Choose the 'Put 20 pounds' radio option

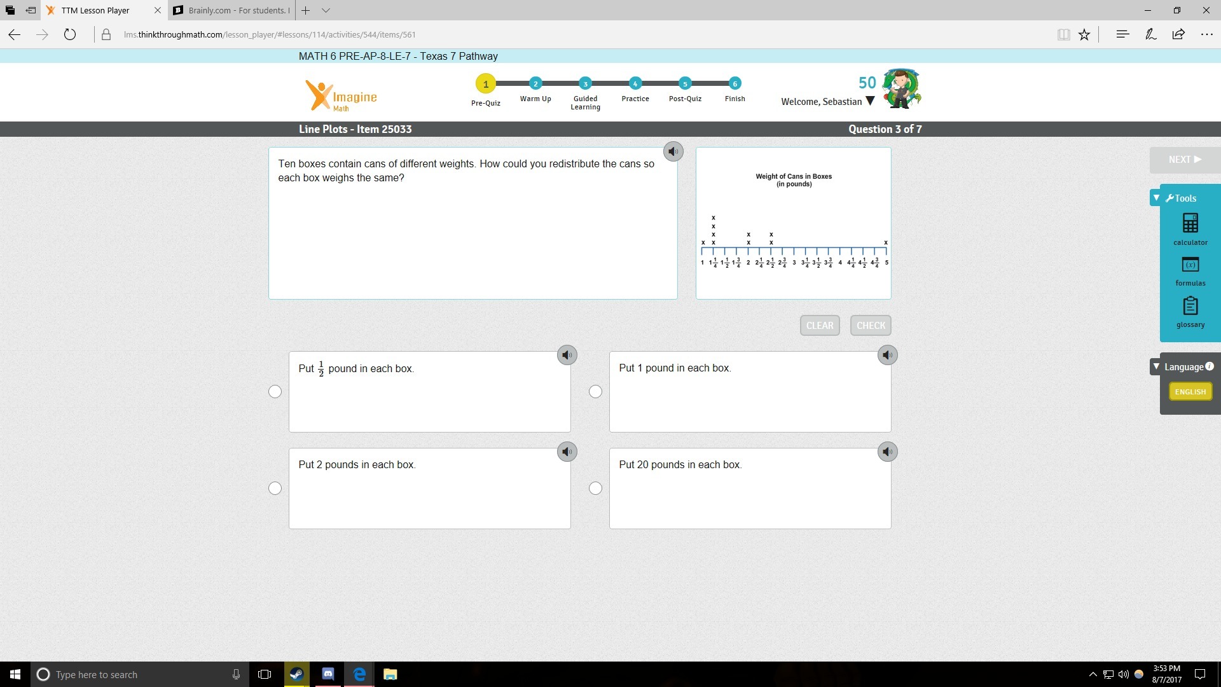pos(595,489)
